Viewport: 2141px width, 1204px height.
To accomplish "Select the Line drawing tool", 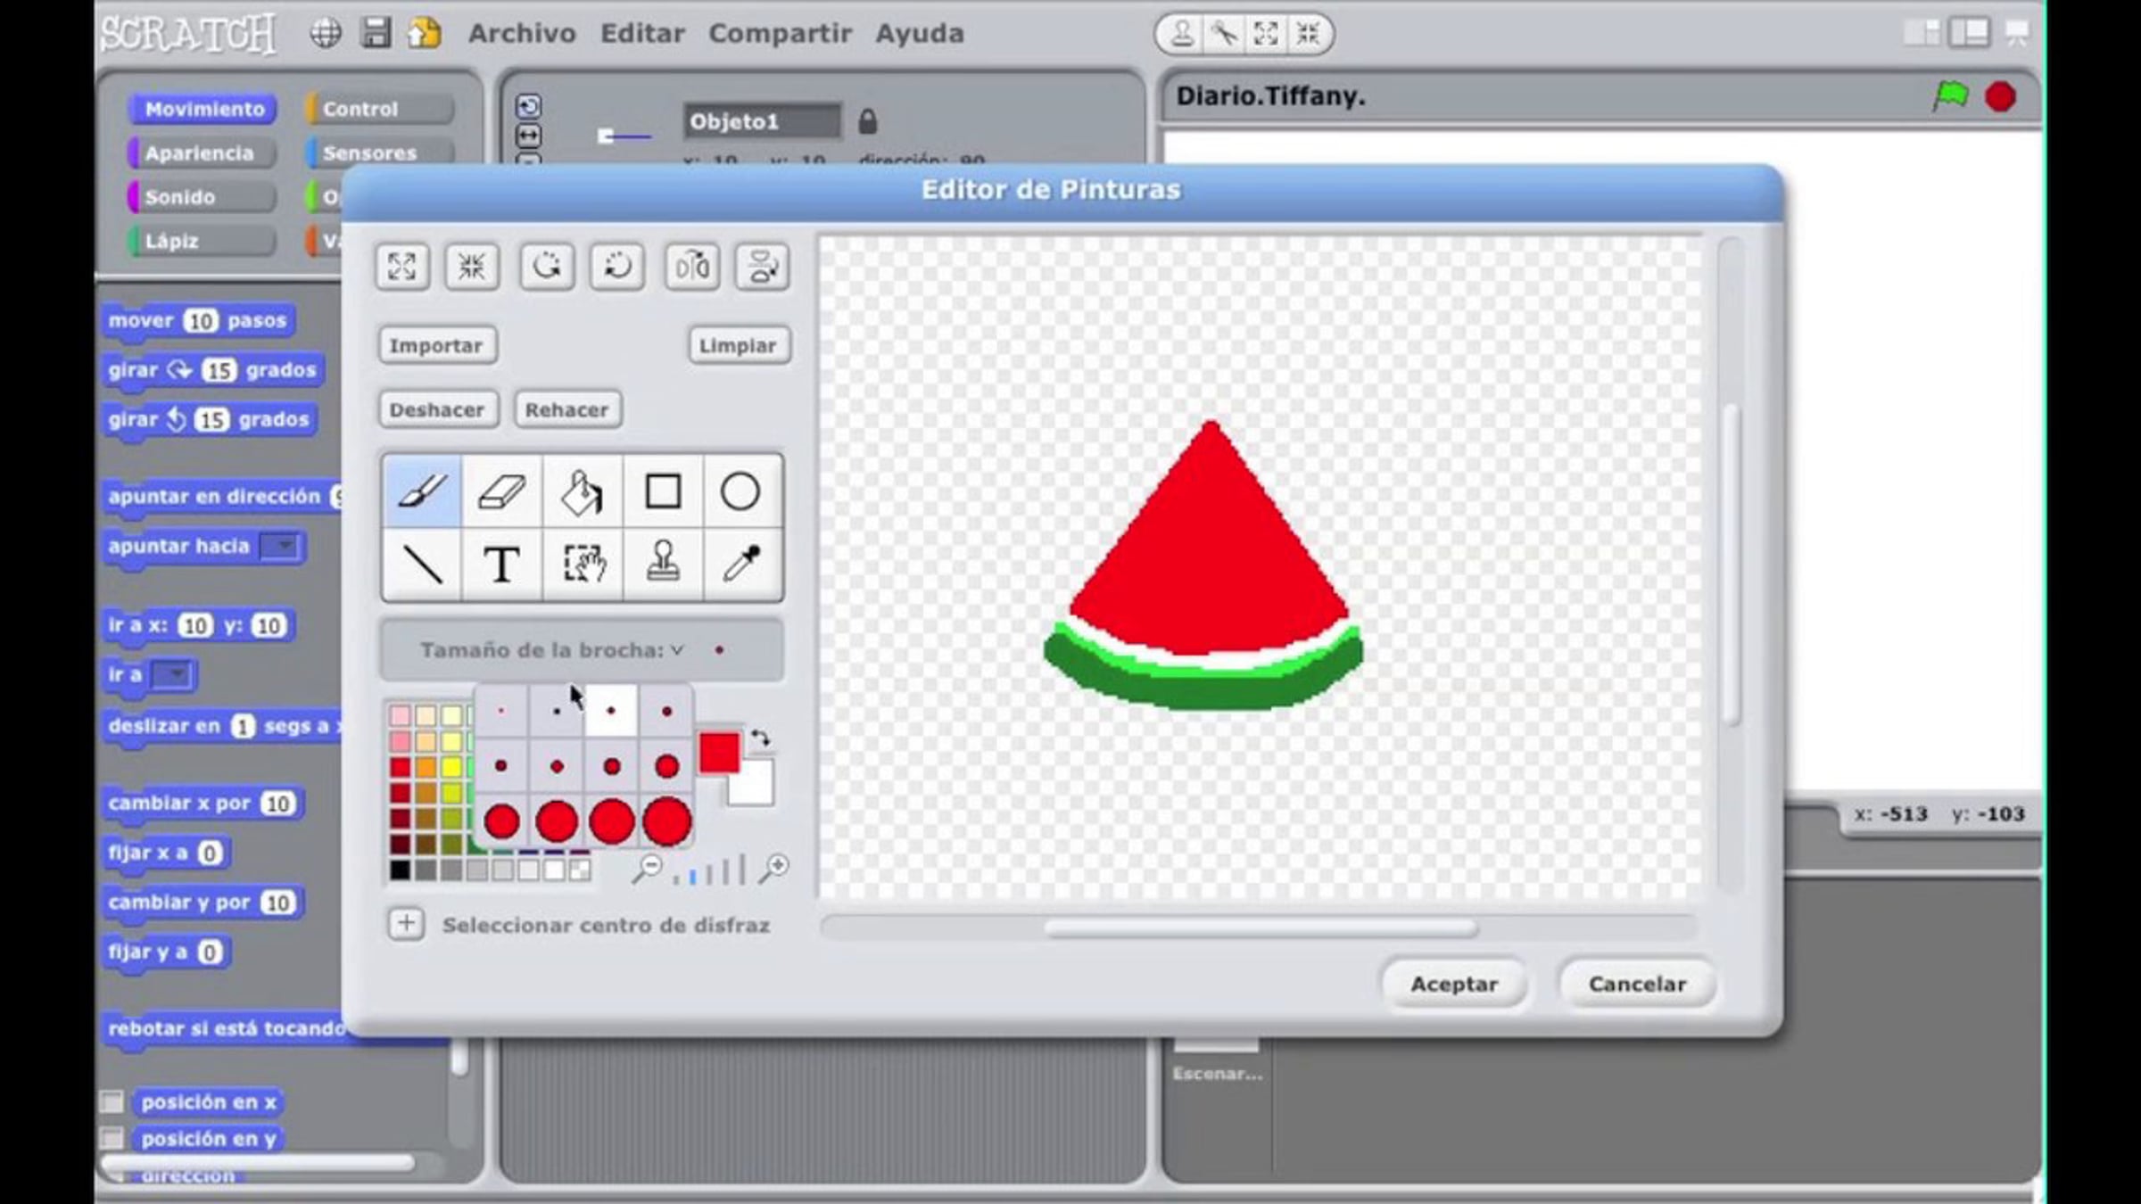I will pyautogui.click(x=422, y=565).
